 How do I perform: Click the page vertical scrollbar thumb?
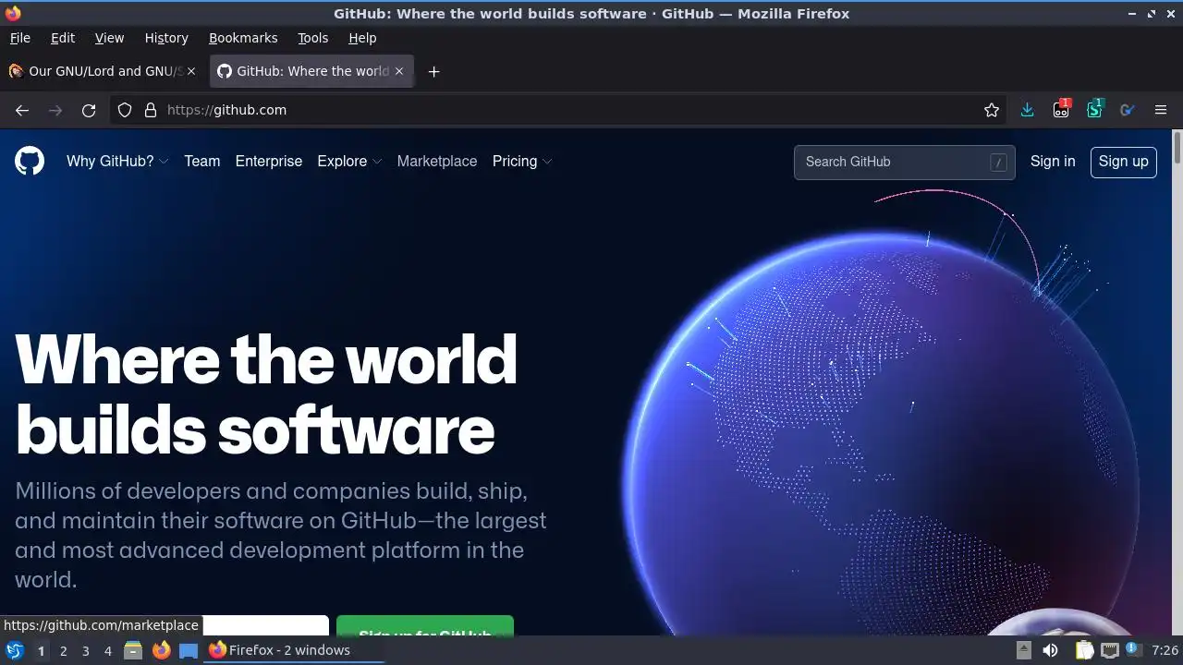(x=1177, y=149)
